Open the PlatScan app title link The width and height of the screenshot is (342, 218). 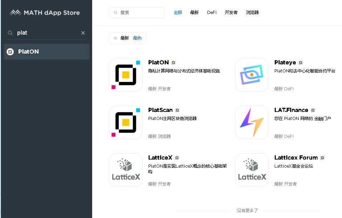click(x=160, y=110)
